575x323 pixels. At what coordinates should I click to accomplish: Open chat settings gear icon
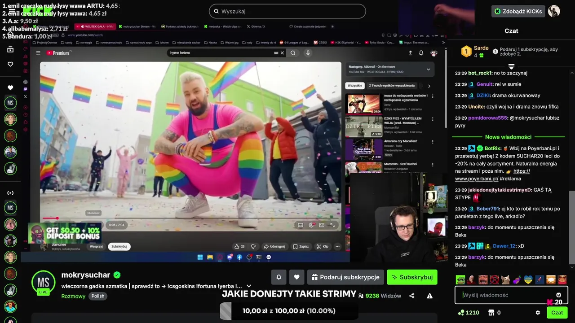[x=538, y=313]
